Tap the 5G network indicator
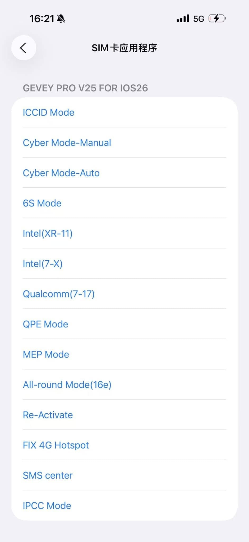 click(200, 18)
